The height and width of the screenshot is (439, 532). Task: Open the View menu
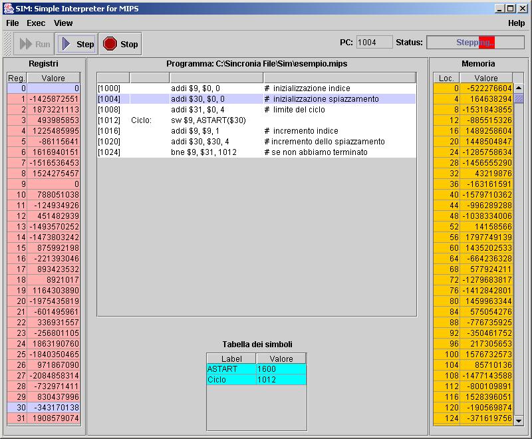[63, 23]
